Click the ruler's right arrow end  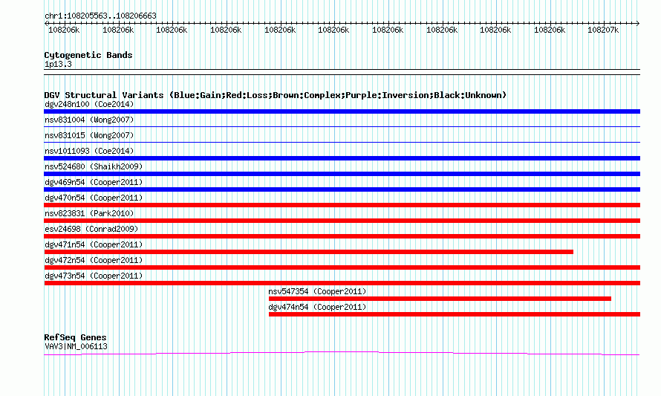click(638, 23)
